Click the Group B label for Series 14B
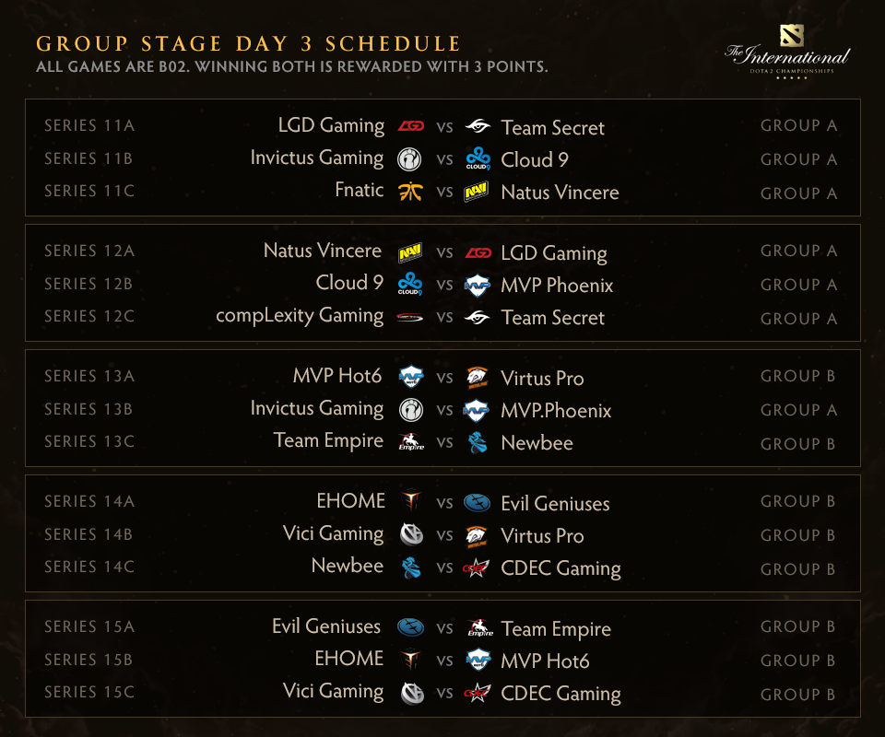885x737 pixels. (x=798, y=535)
